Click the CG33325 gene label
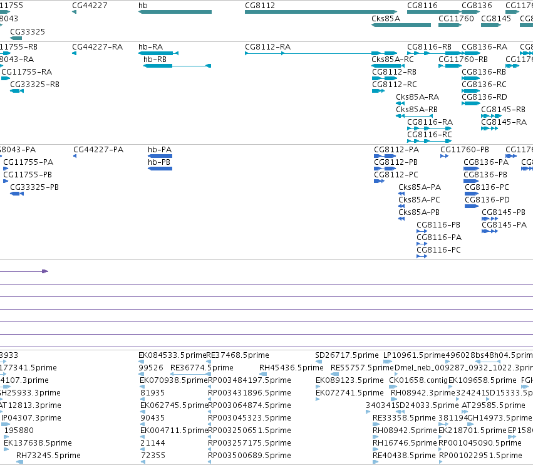 (x=28, y=31)
